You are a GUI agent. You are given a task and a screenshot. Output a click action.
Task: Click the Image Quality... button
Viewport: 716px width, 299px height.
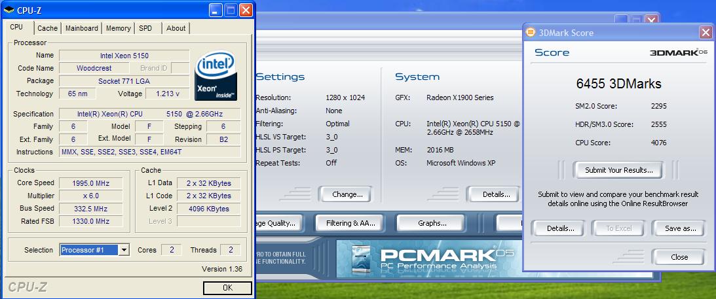279,223
